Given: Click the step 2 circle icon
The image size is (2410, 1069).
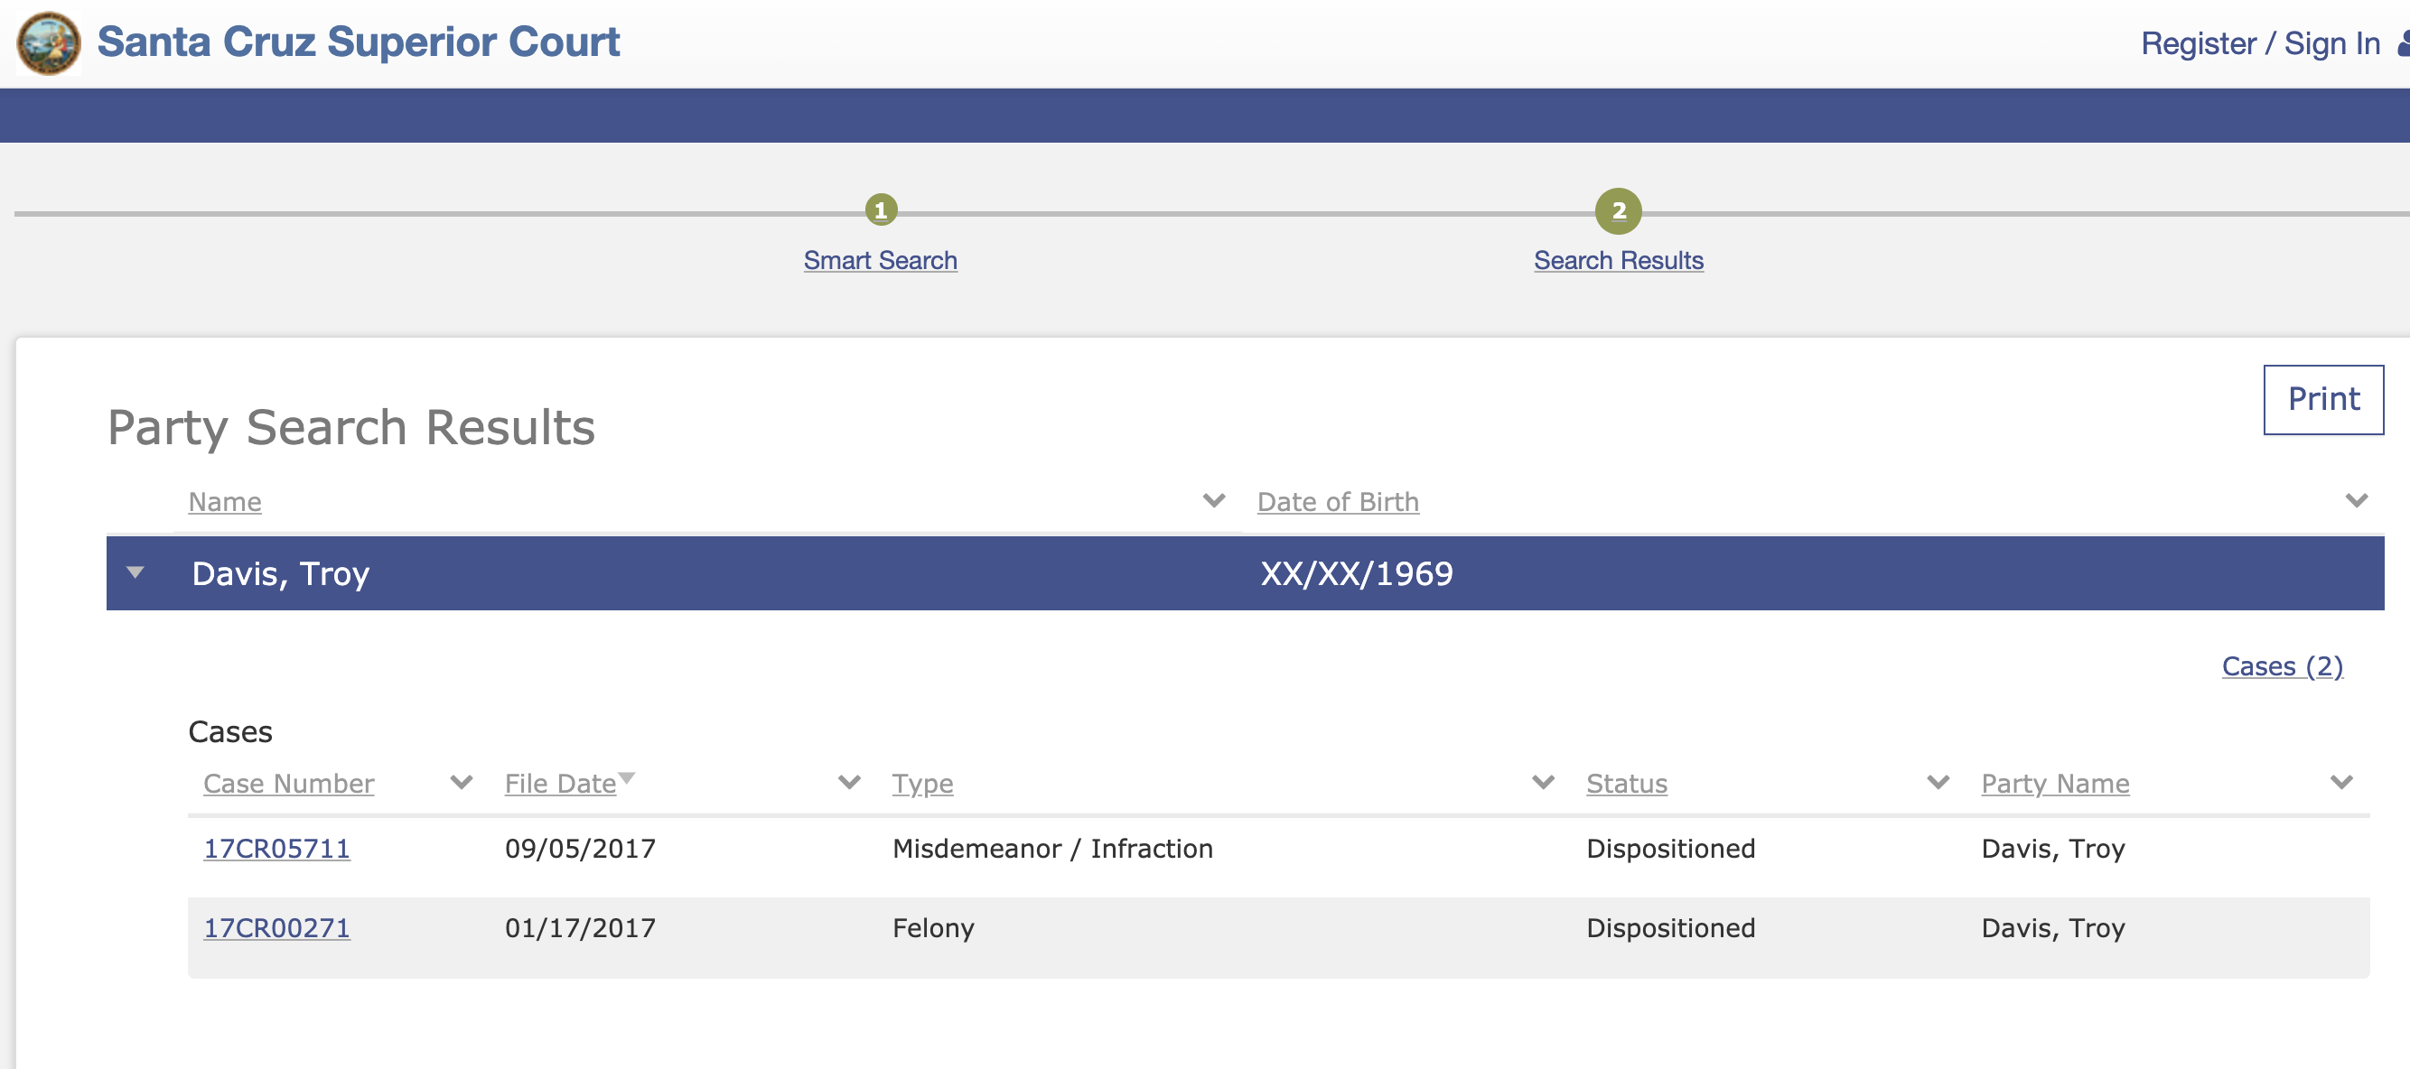Looking at the screenshot, I should (x=1618, y=211).
